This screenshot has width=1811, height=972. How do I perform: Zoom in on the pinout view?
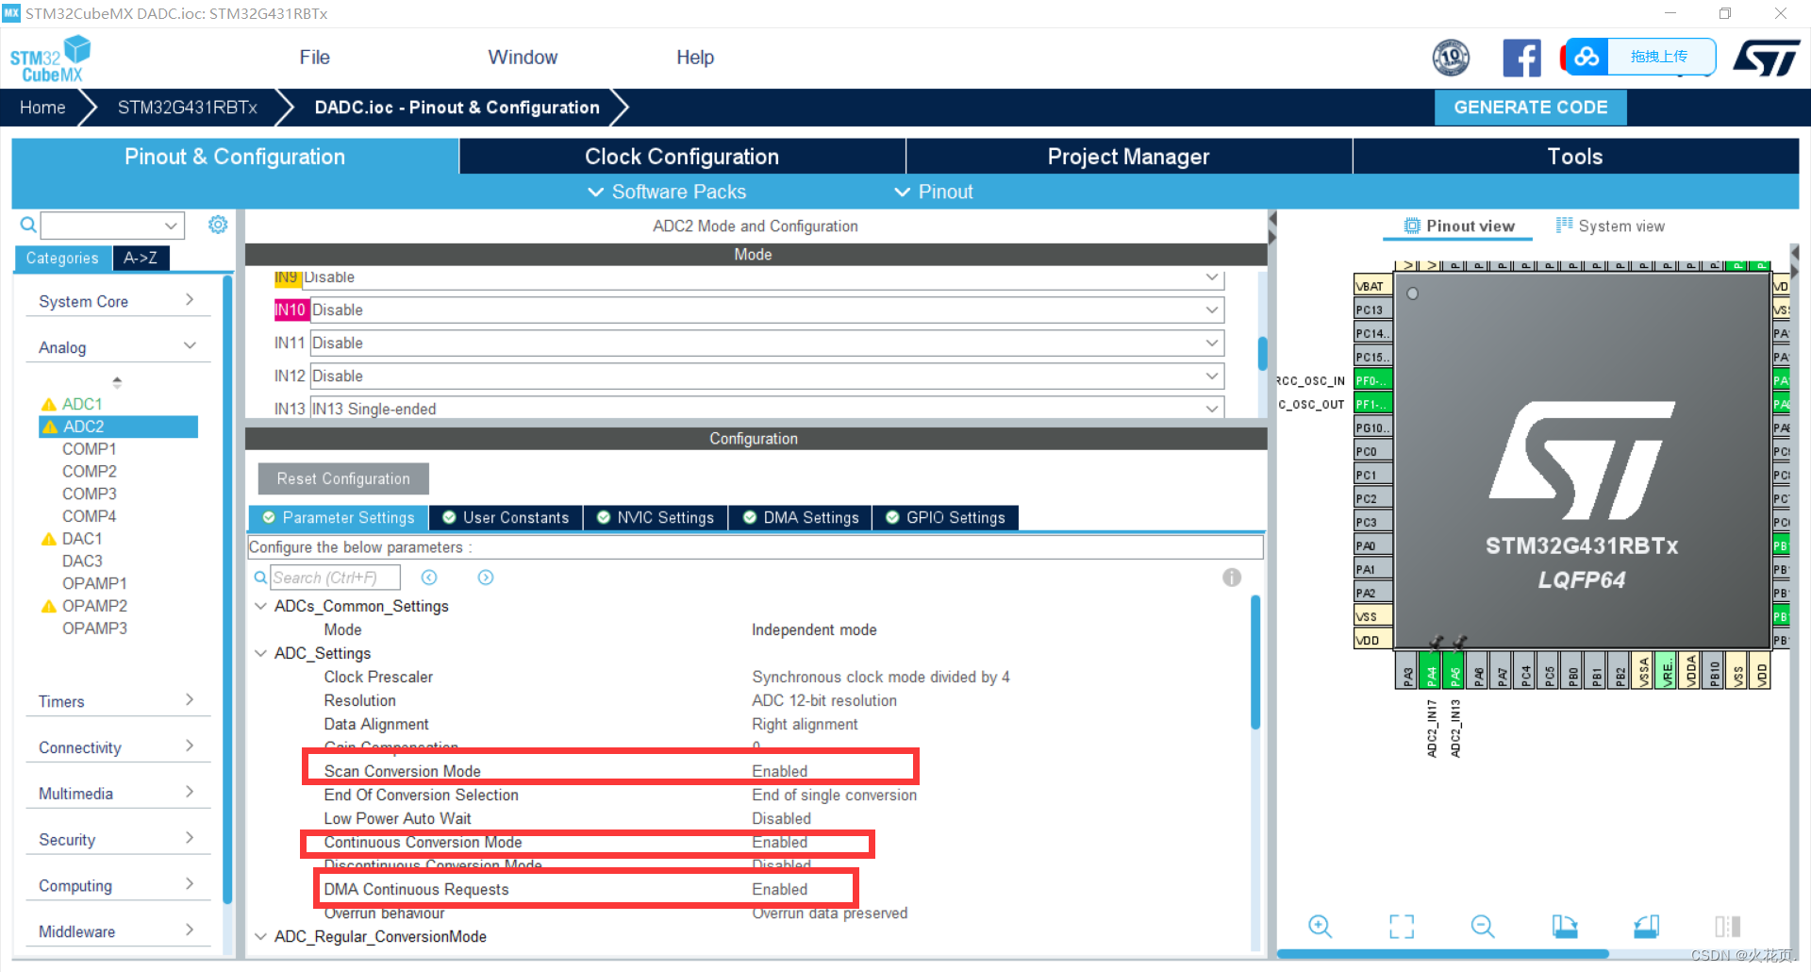click(1320, 927)
